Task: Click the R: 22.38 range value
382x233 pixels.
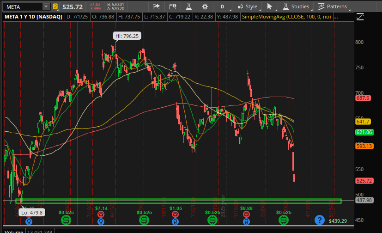Action: [204, 17]
